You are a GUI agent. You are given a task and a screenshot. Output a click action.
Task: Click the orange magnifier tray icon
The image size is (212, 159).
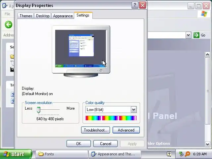point(187,154)
